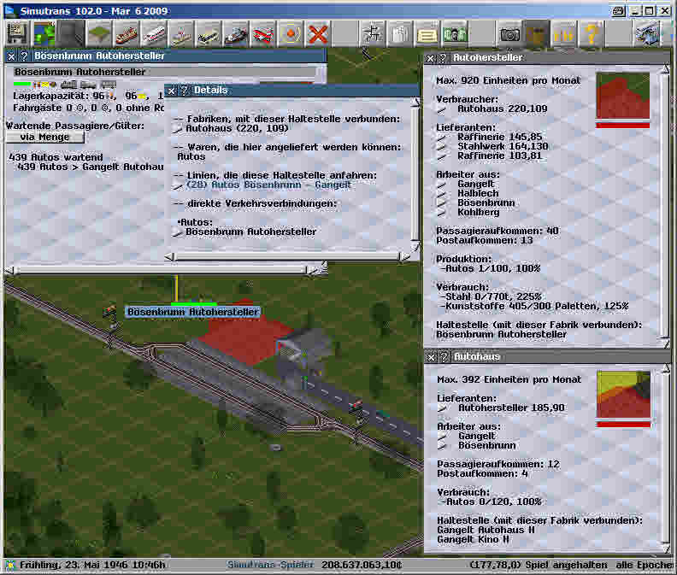Click the arrow beside Raffinerie 145,85
Viewport: 677px width, 575px height.
[x=442, y=137]
